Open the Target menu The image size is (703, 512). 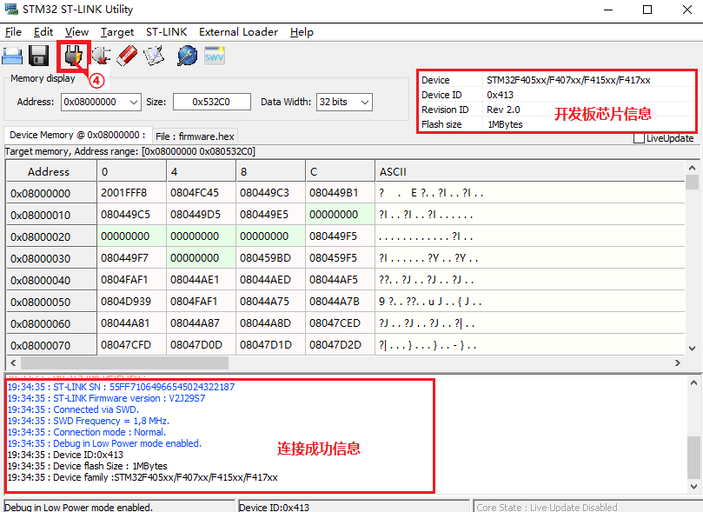click(x=117, y=32)
